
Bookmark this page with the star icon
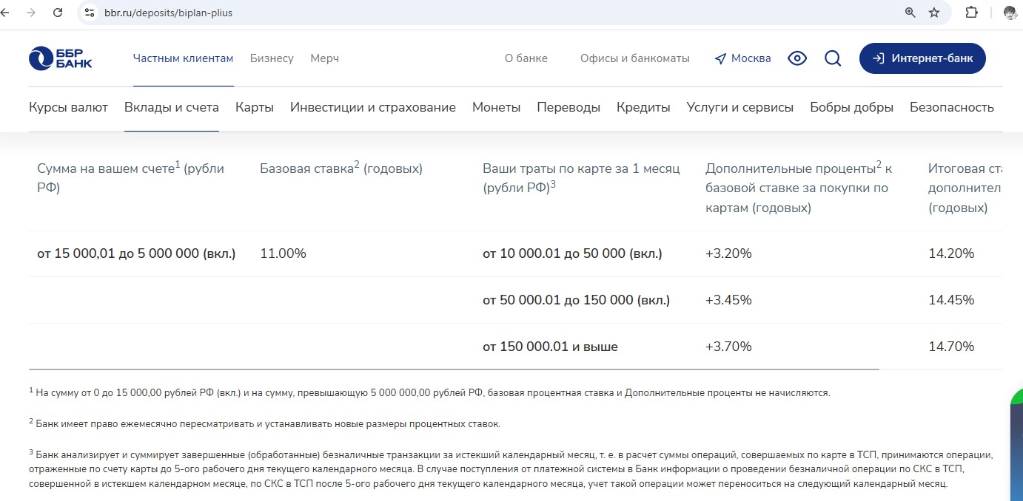[934, 13]
